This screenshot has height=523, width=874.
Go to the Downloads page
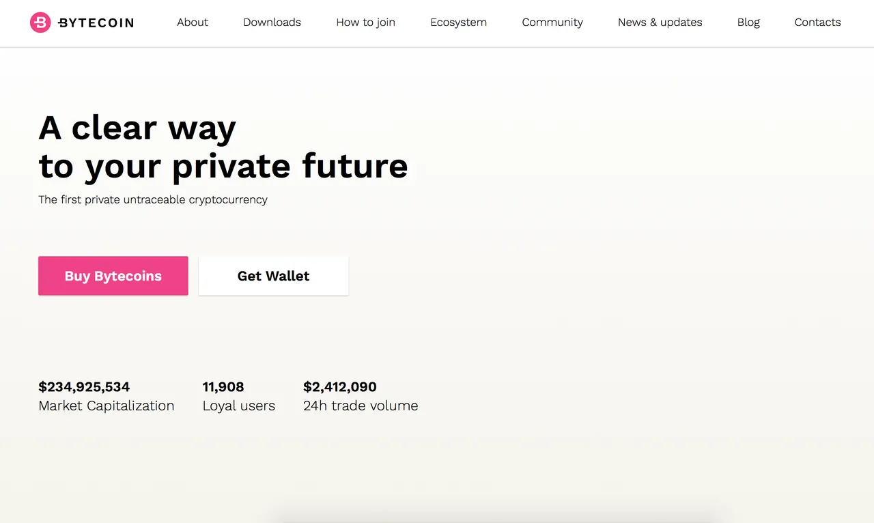tap(272, 23)
